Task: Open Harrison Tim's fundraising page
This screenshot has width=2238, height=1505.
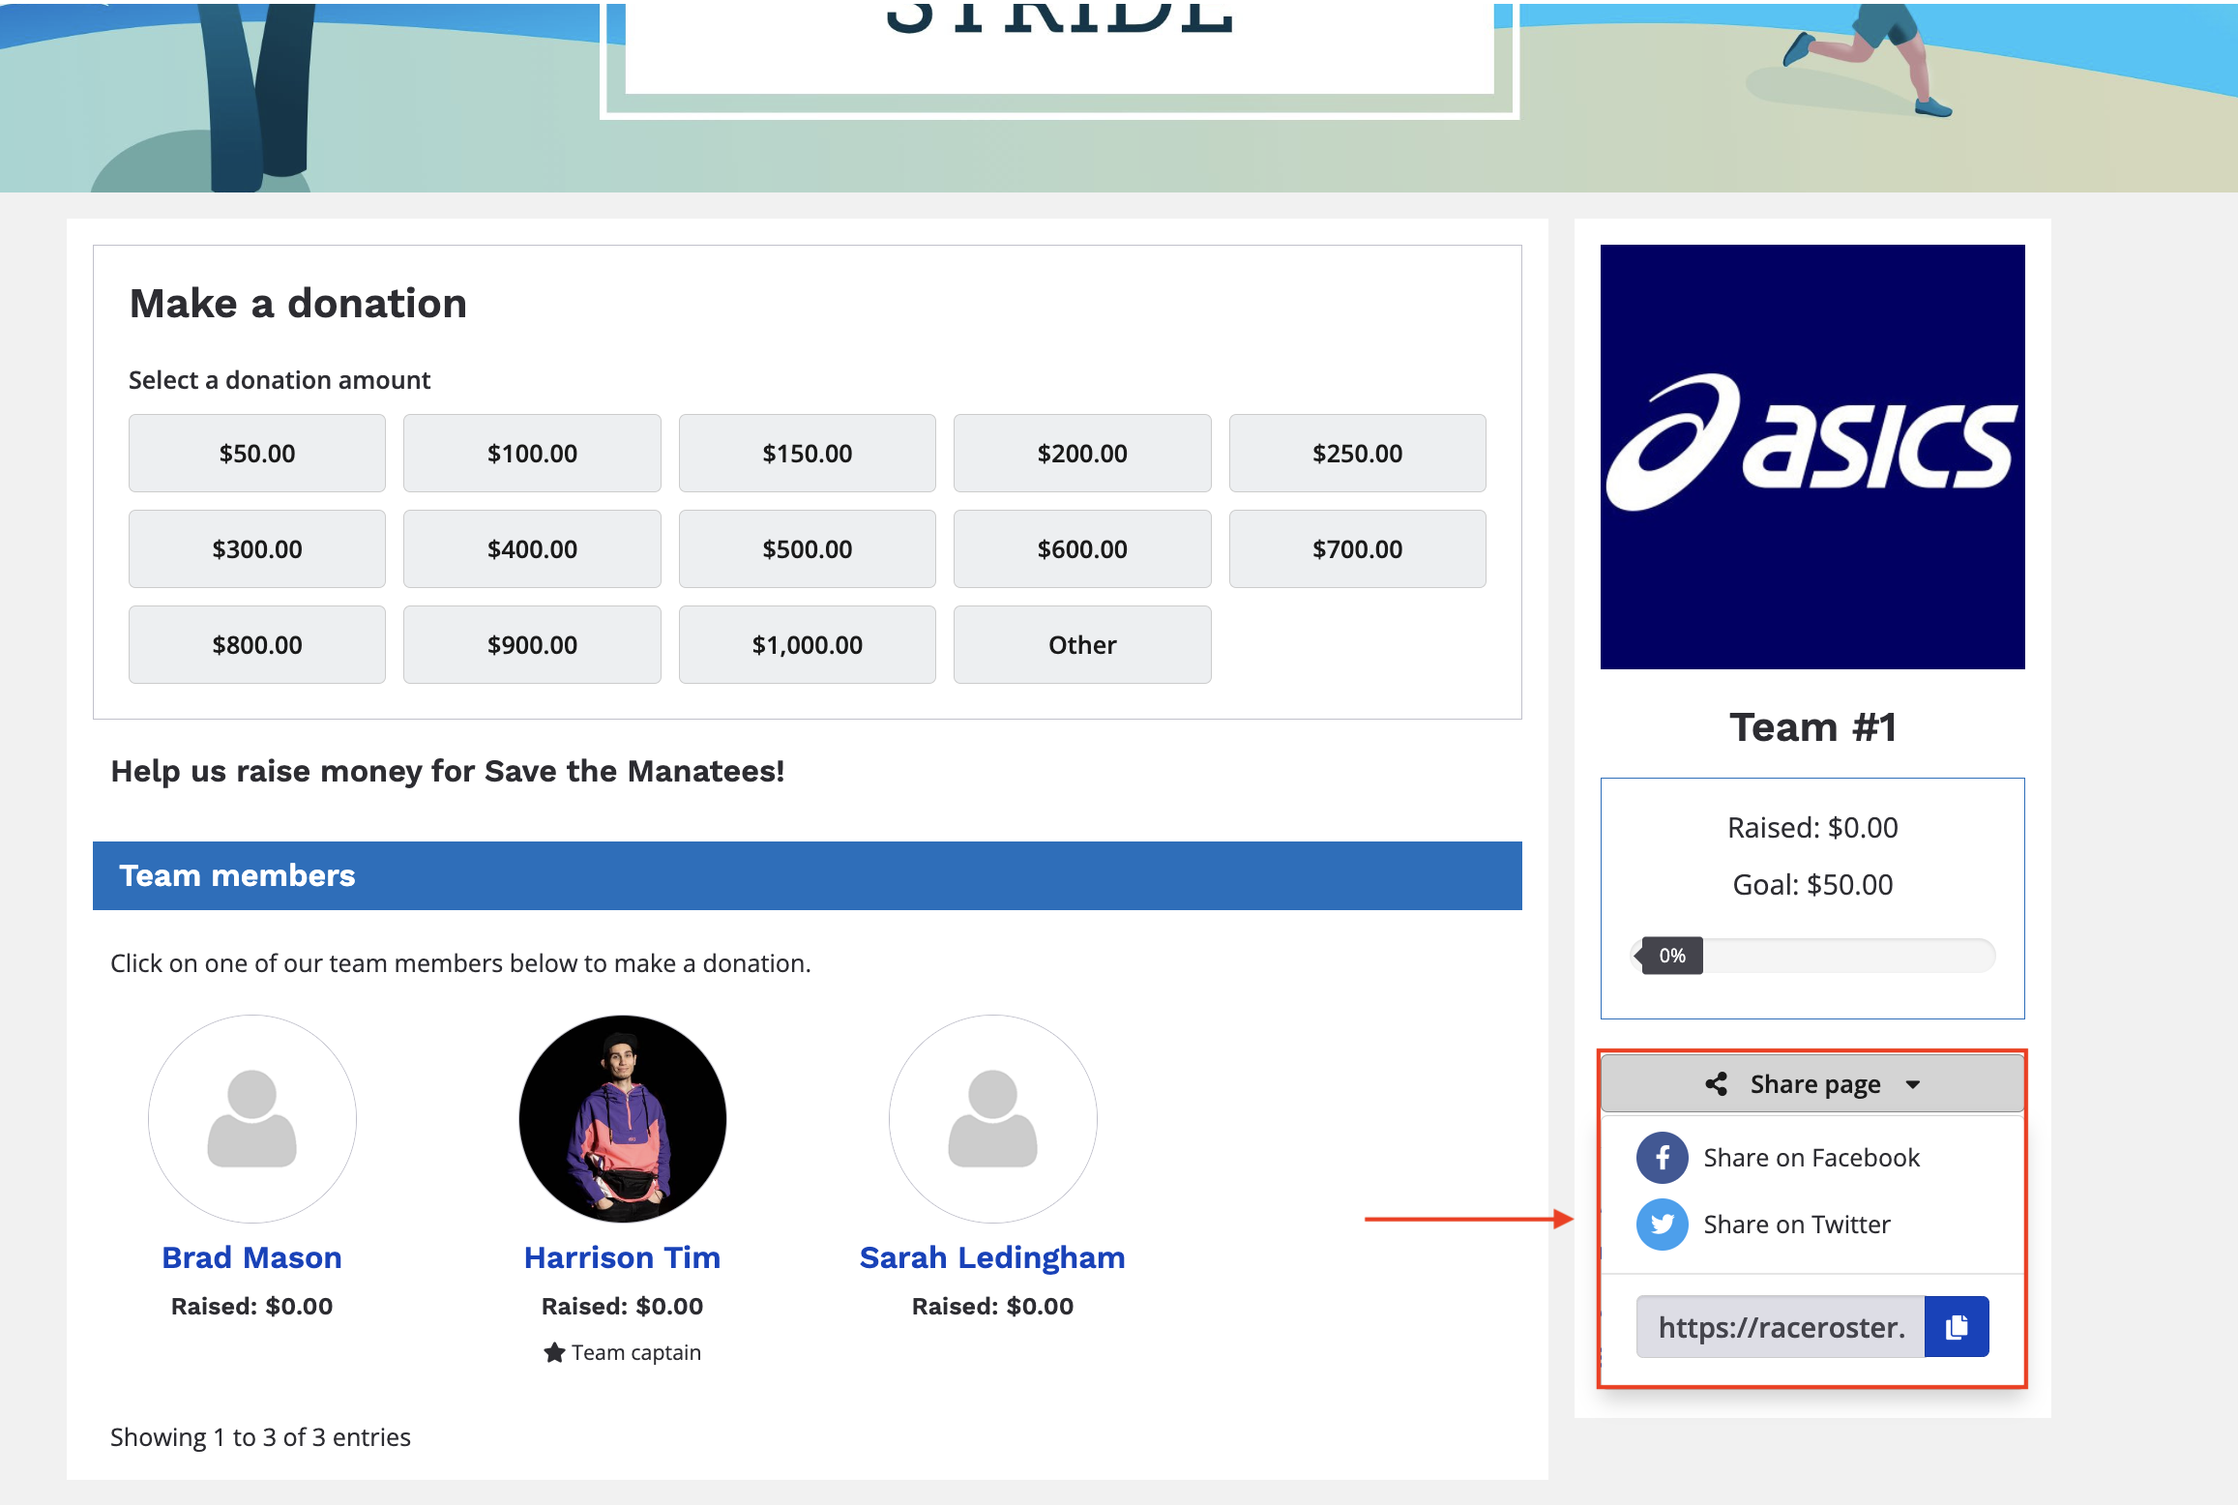Action: (622, 1256)
